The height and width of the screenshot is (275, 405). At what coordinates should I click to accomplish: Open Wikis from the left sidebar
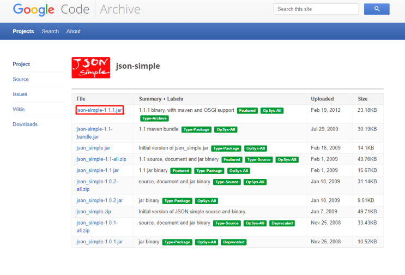(x=19, y=109)
